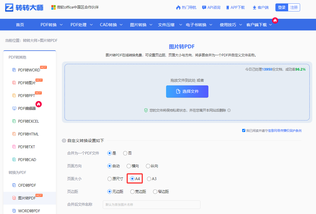Click the WORD转PDF file icon
This screenshot has width=316, height=214.
point(14,211)
